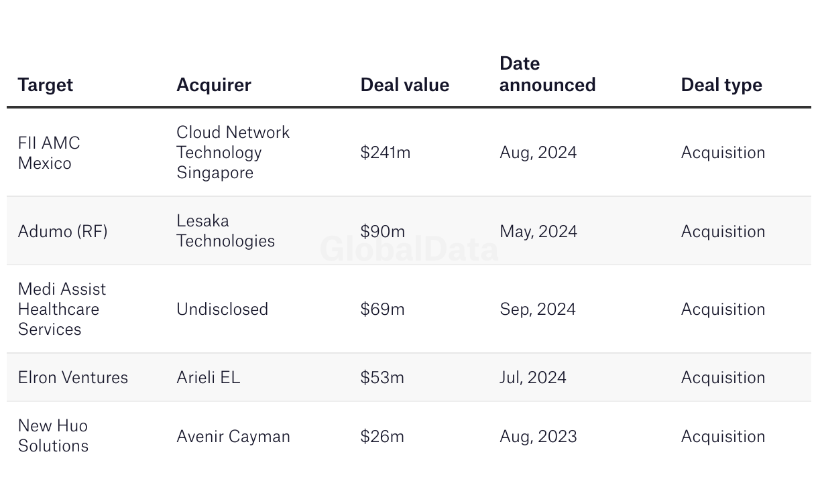Click Lesaka Technologies acquirer cell
818x497 pixels.
pyautogui.click(x=226, y=231)
